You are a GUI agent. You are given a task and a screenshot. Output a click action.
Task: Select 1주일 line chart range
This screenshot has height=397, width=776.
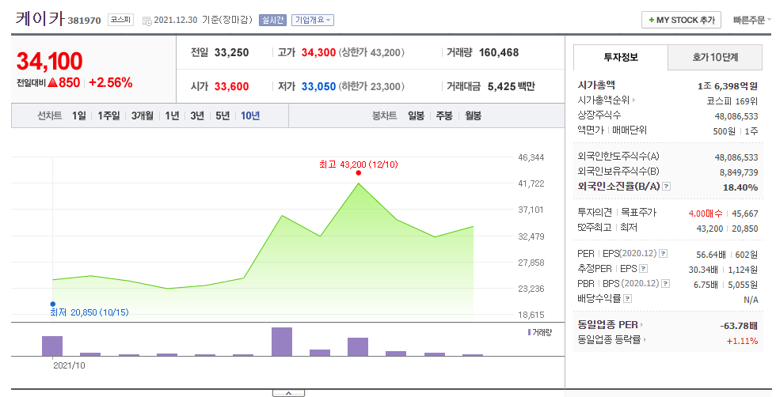109,115
